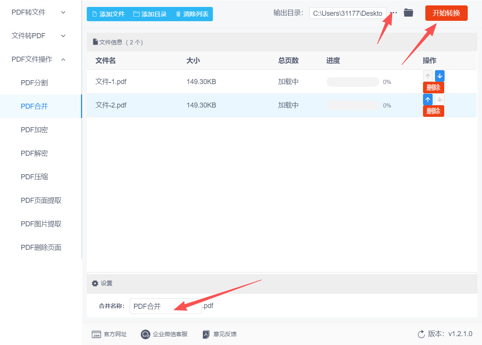Viewport: 482px width, 345px height.
Task: Collapse the PDF文件操作 sidebar section
Action: pyautogui.click(x=41, y=59)
